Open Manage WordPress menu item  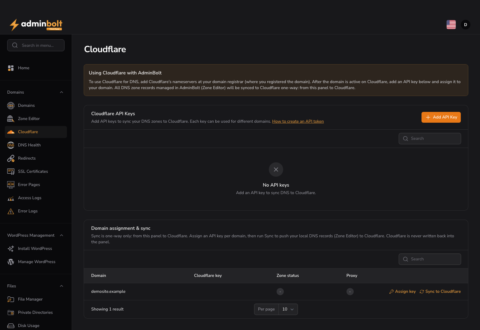click(36, 262)
